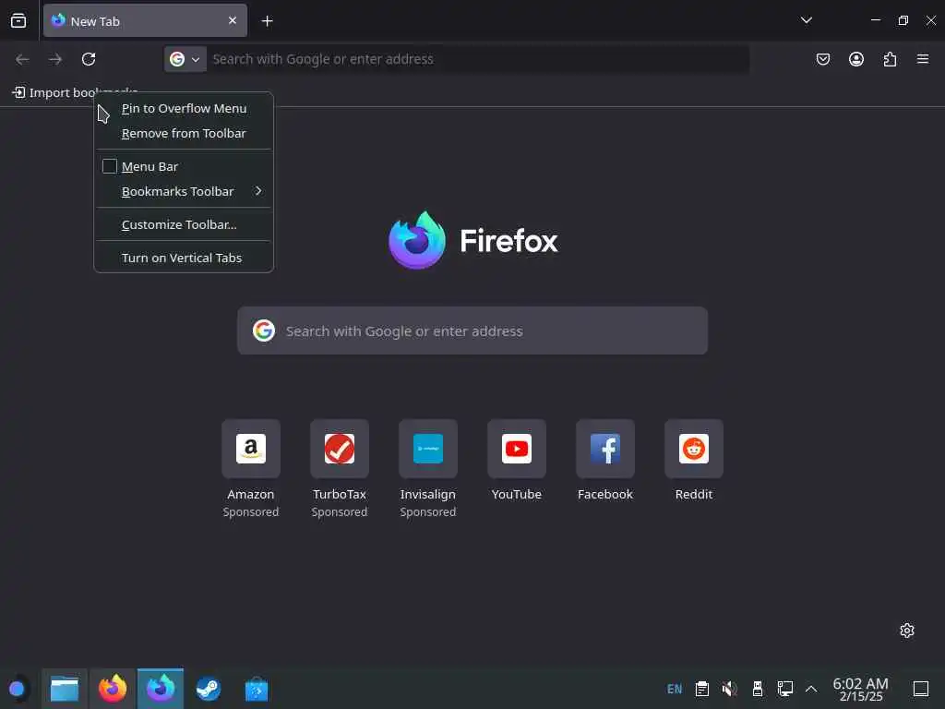Open a new tab with the plus button
This screenshot has width=945, height=709.
(267, 21)
